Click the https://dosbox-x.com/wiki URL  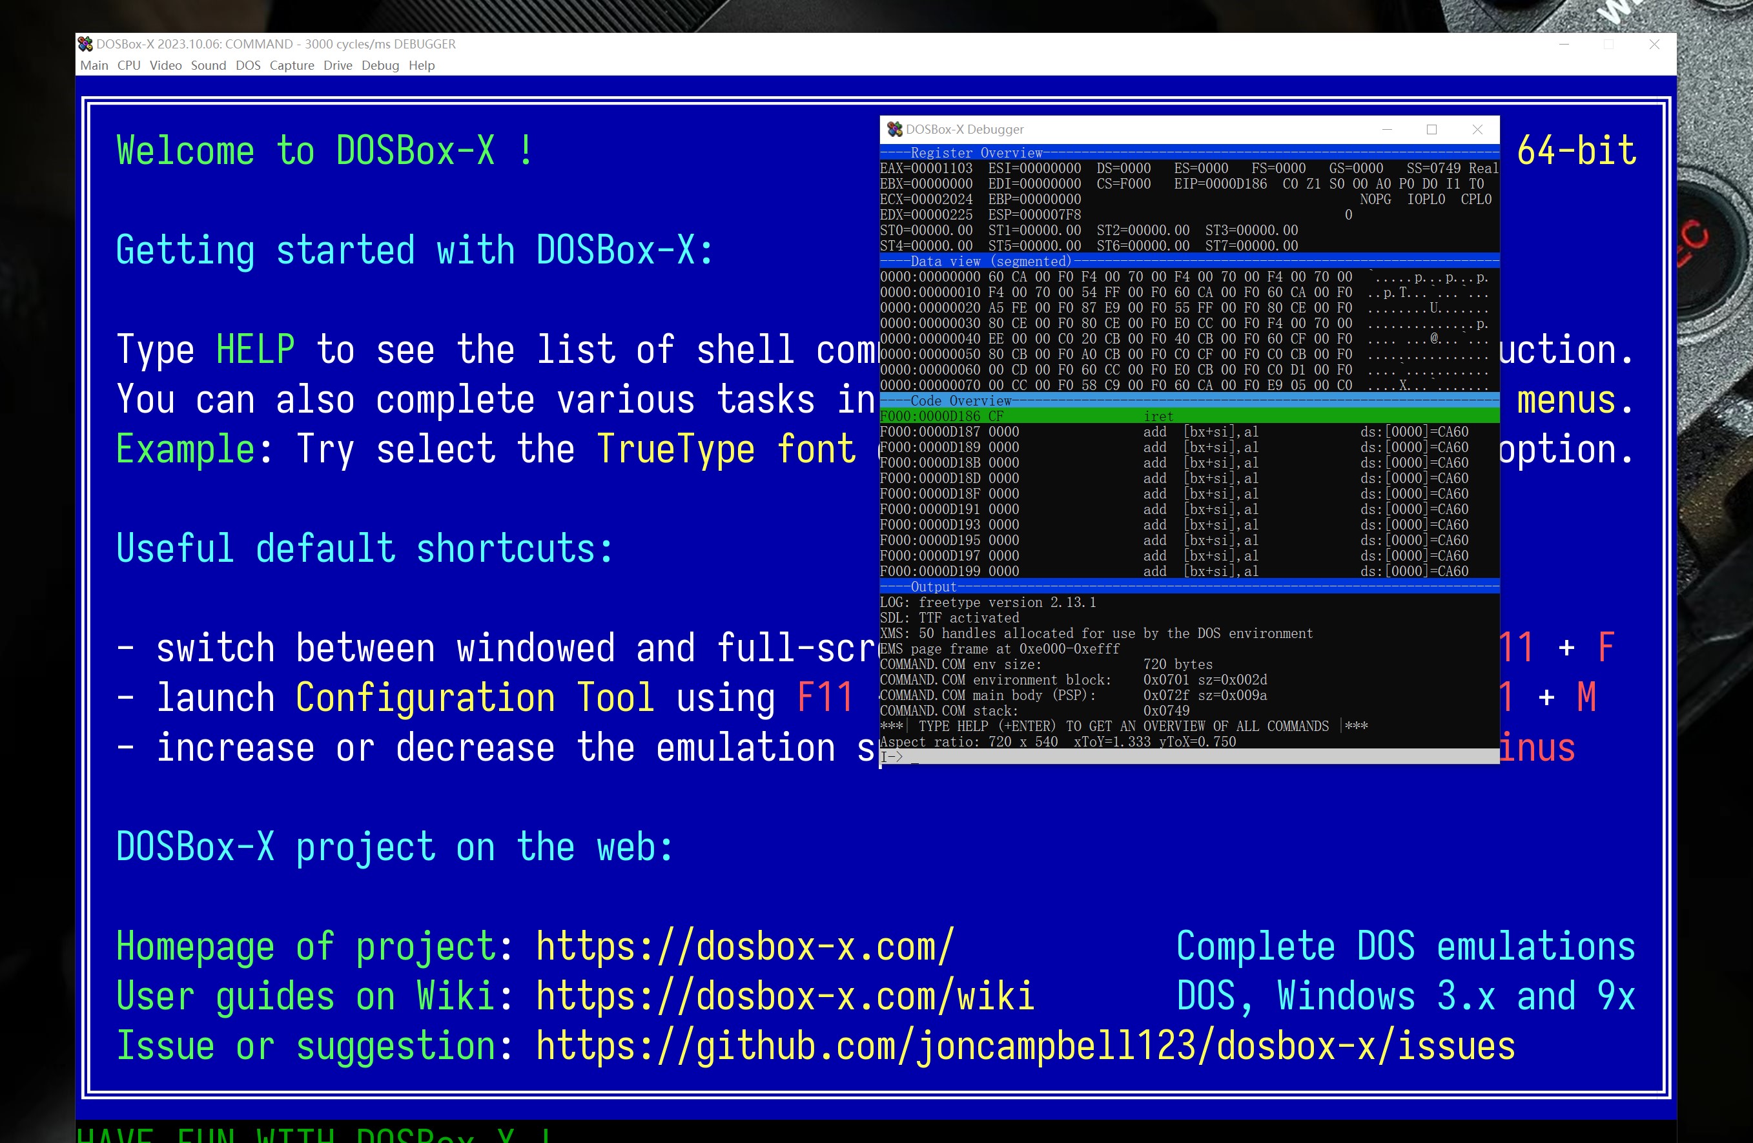[785, 996]
